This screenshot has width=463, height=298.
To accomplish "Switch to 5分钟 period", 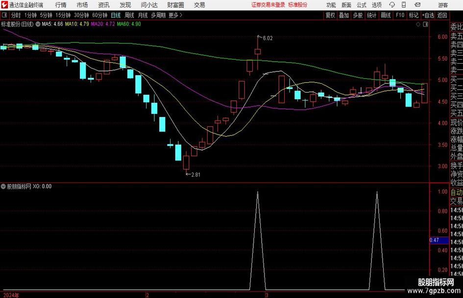I will (x=46, y=15).
